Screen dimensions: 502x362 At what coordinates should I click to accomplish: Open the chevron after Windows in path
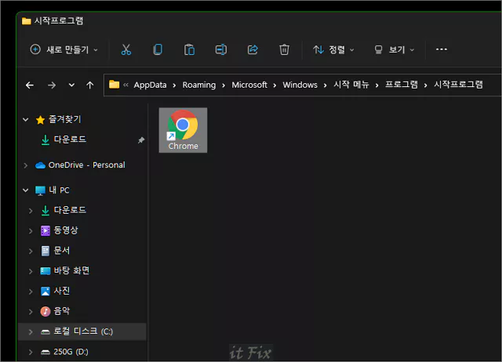[x=326, y=85]
